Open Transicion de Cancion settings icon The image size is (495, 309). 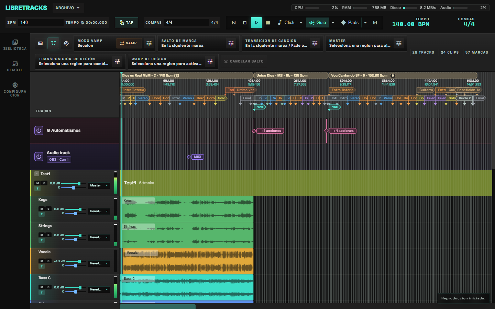click(x=315, y=43)
